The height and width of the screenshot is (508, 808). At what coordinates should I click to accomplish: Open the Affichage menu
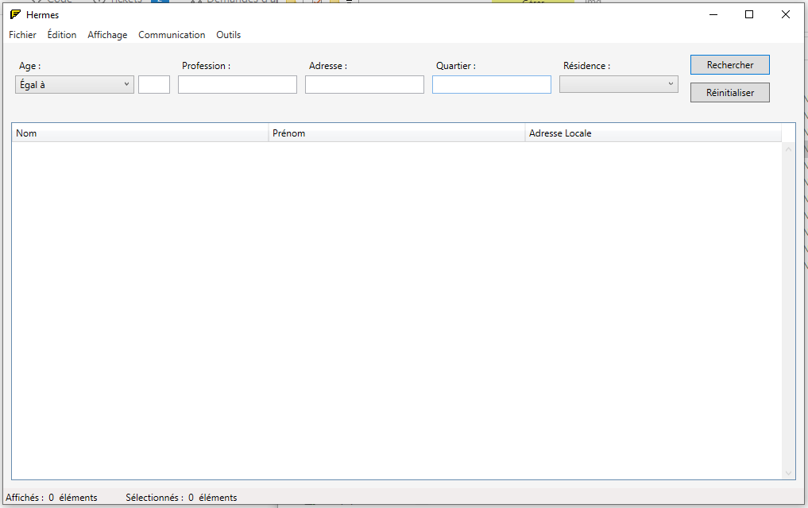pos(107,35)
